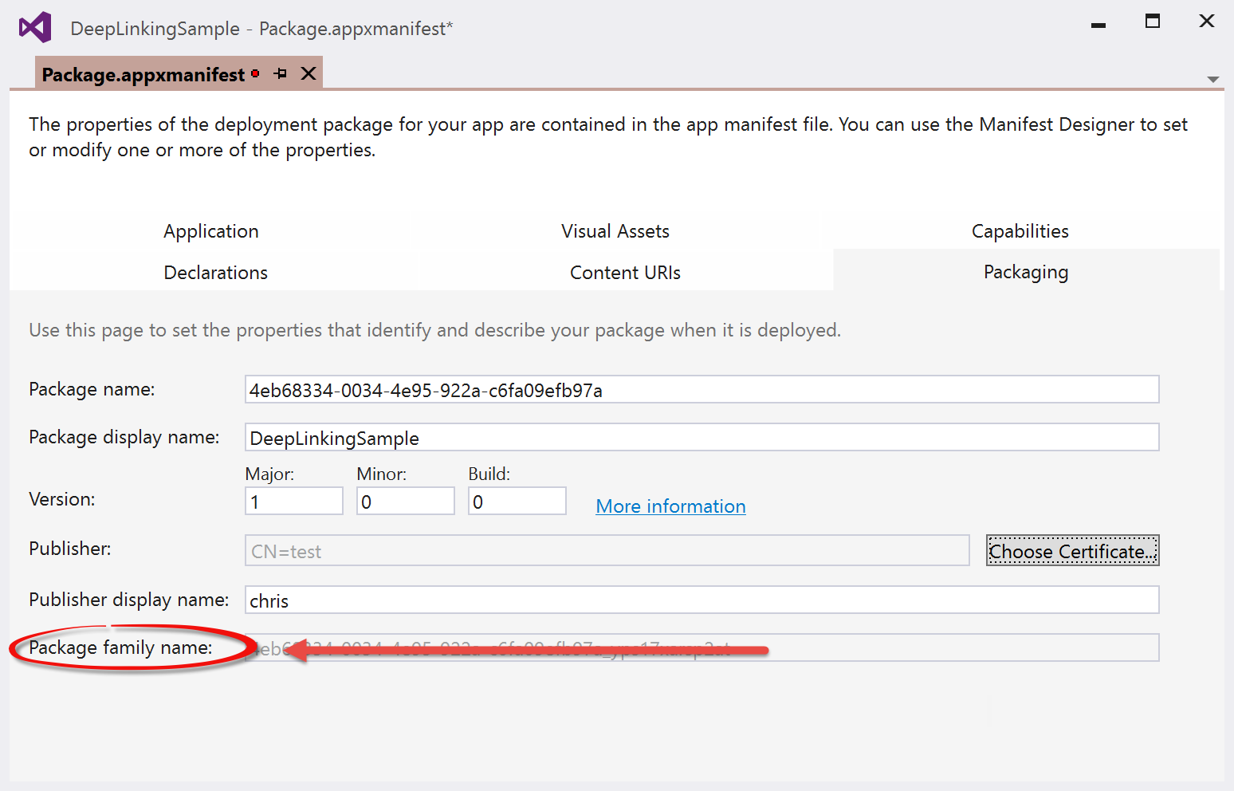Edit the Build version field
Viewport: 1234px width, 791px height.
517,502
